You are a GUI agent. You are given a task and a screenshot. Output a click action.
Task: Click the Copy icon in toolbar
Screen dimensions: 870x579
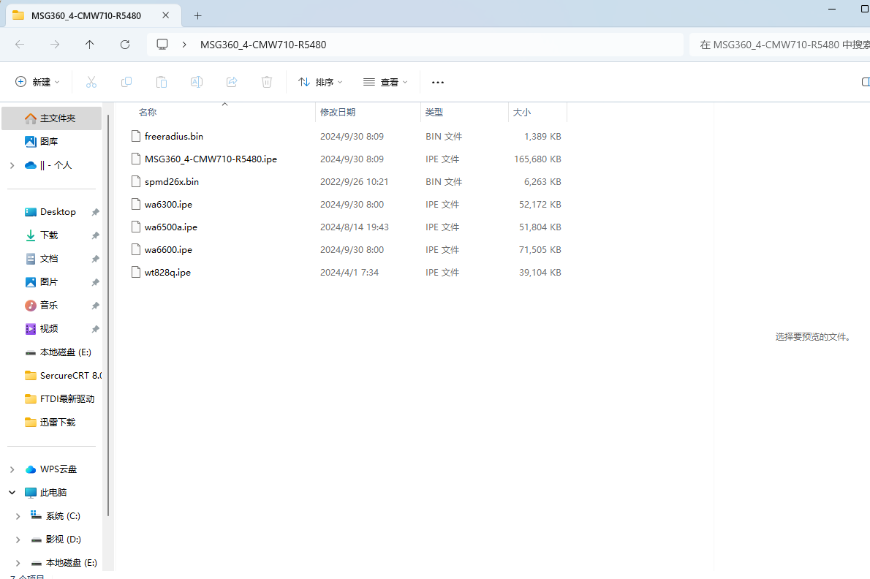pyautogui.click(x=126, y=82)
